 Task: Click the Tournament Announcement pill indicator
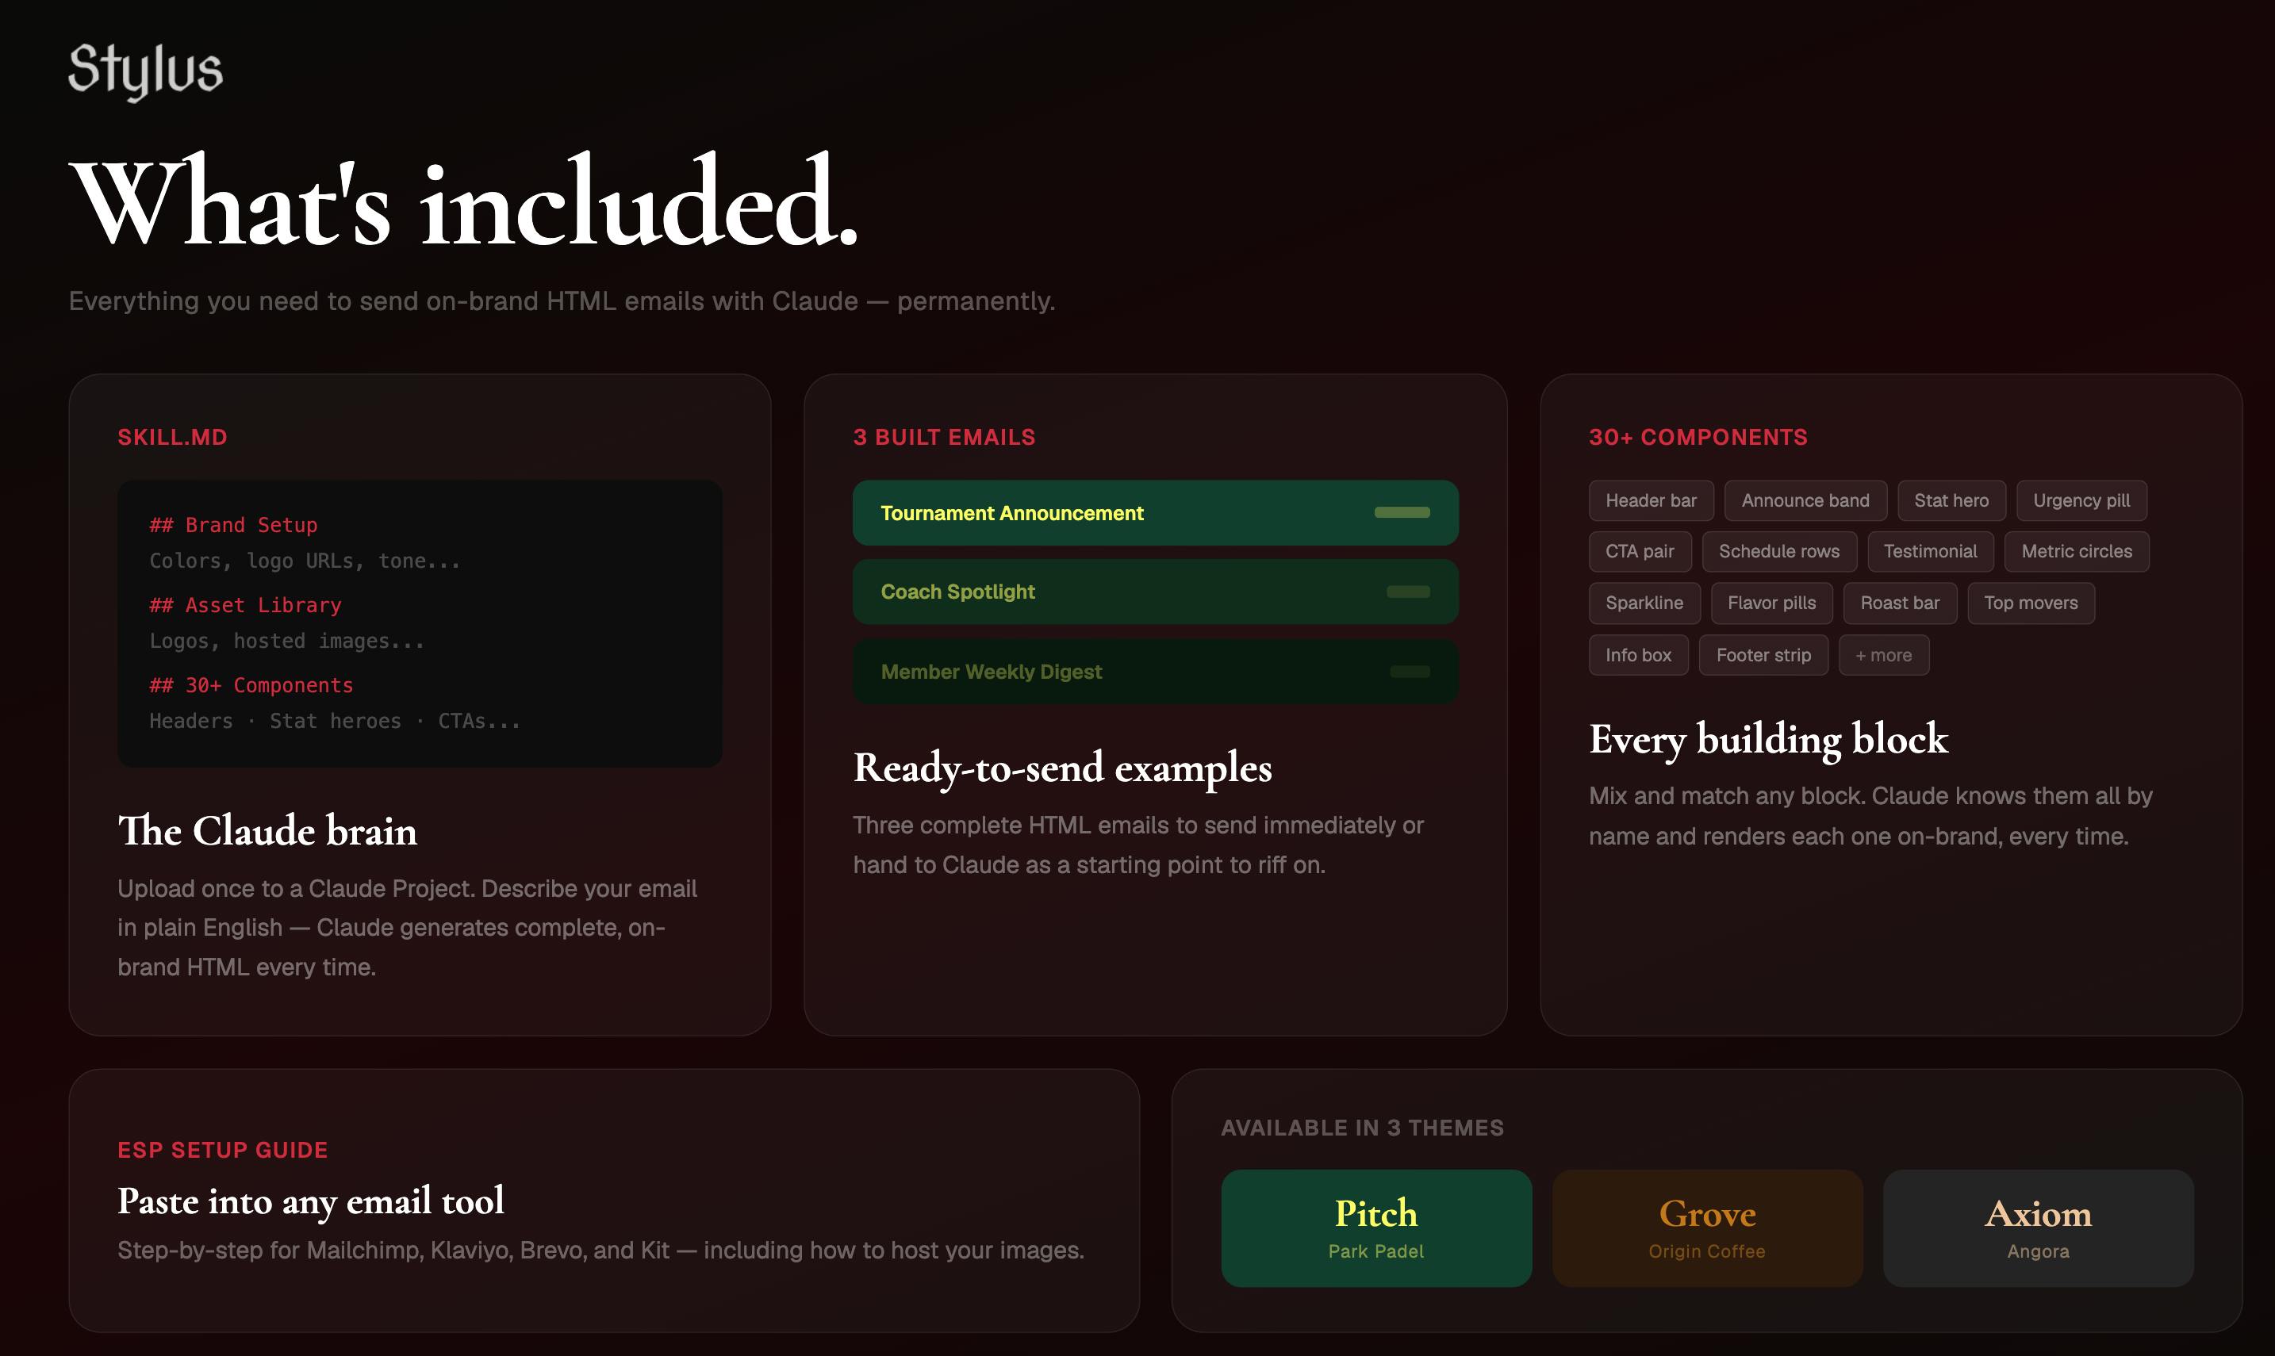pos(1402,512)
